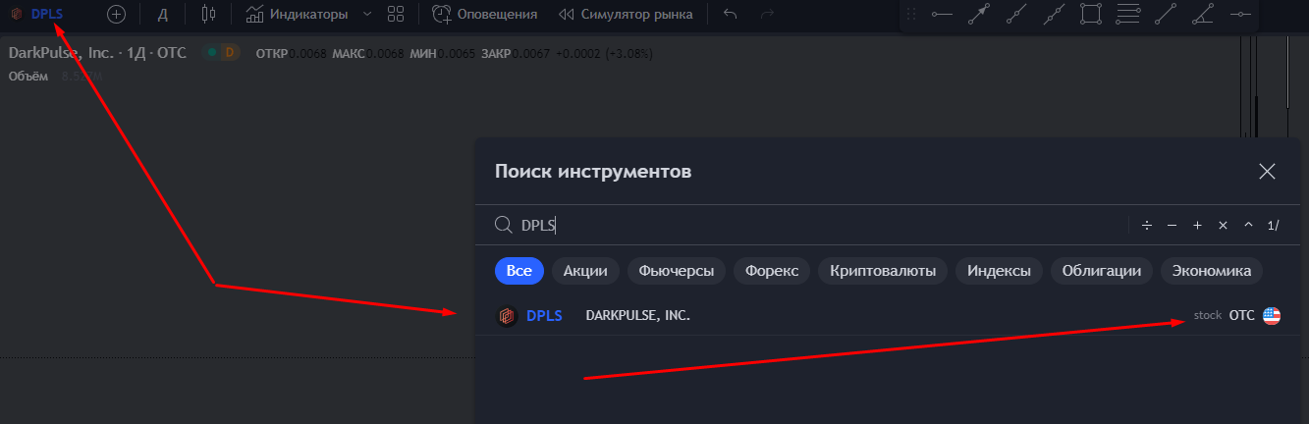Select the Horizontal Line drawing tool
Screen dimensions: 1309x424
coord(1240,15)
